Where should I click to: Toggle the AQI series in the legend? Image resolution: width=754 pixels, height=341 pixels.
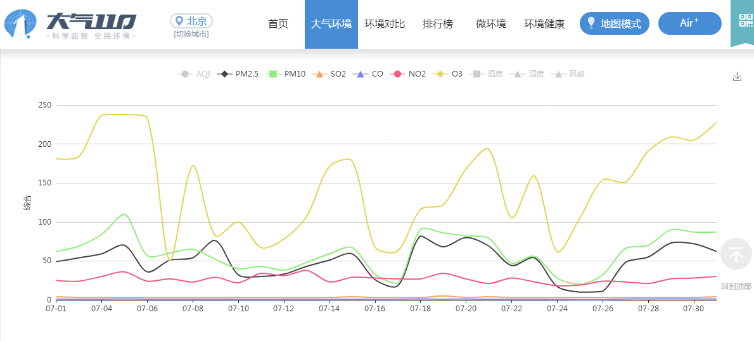194,74
